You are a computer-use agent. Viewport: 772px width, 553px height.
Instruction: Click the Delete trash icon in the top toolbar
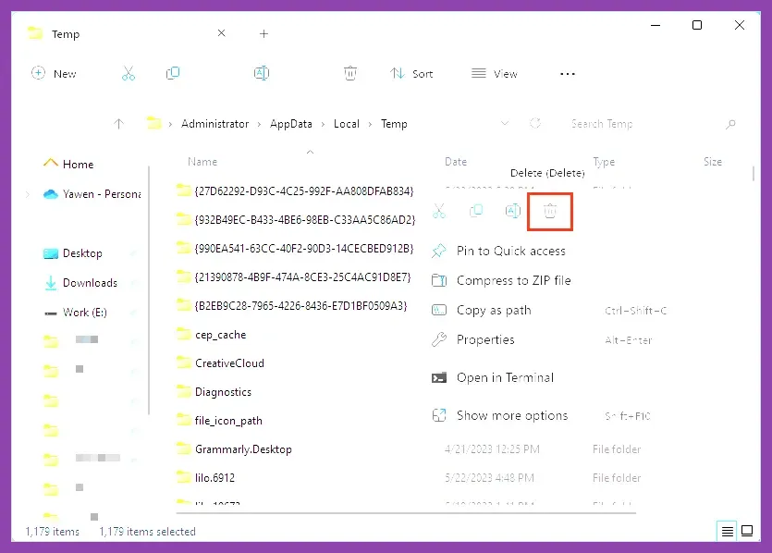[350, 73]
